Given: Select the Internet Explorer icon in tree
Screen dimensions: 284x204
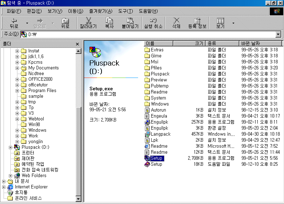Looking at the screenshot, I should (x=10, y=187).
